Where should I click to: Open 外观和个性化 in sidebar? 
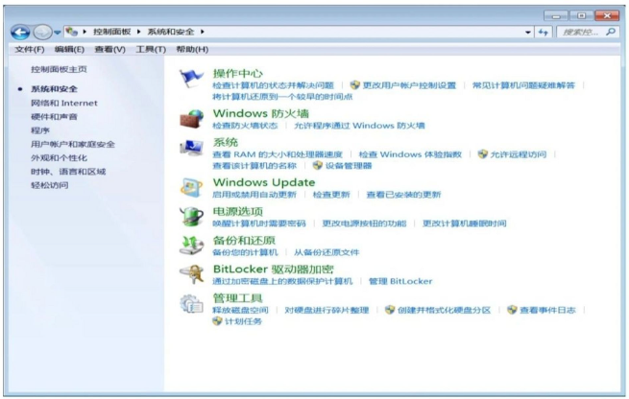(x=59, y=158)
